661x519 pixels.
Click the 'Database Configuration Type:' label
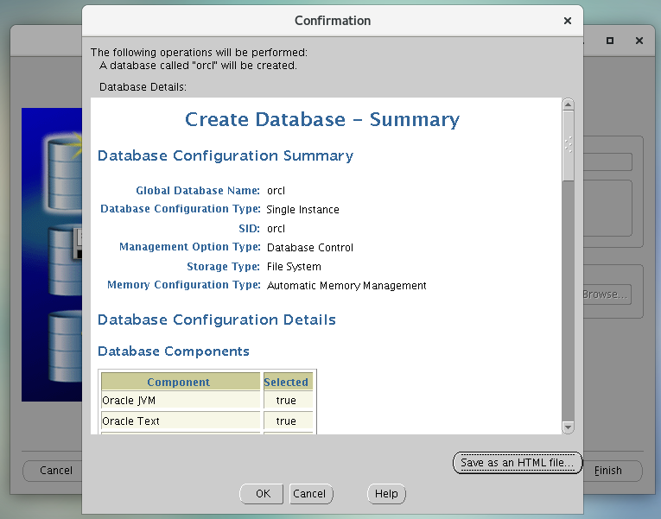(x=181, y=209)
